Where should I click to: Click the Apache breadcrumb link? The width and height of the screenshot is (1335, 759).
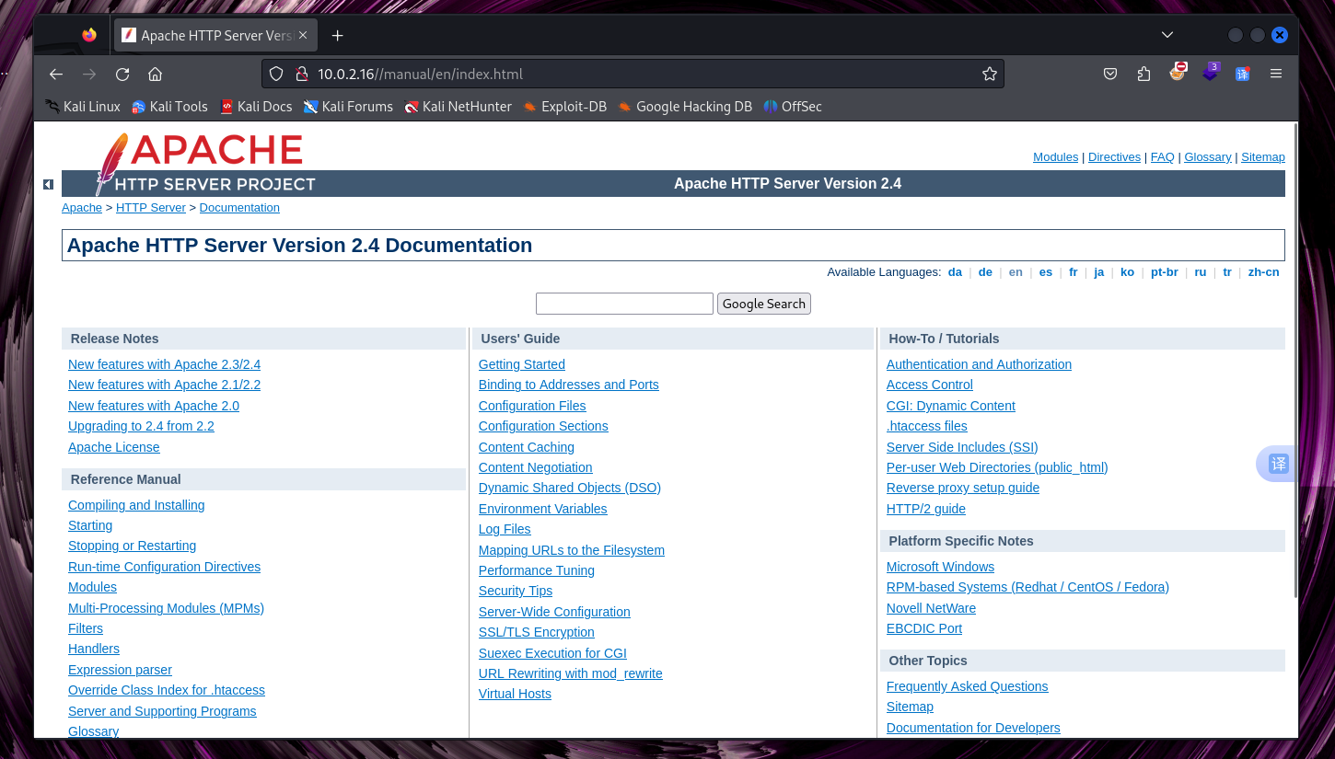pyautogui.click(x=82, y=208)
